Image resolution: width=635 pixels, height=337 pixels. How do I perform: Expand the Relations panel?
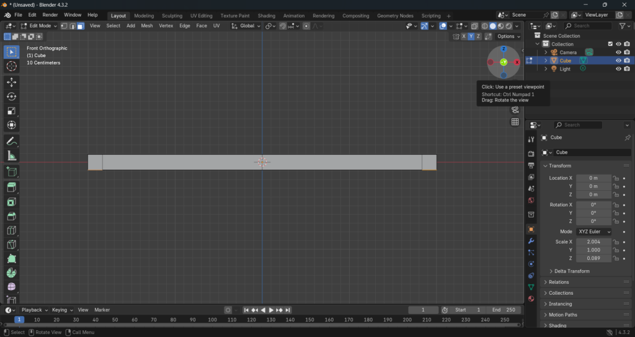[x=559, y=282]
